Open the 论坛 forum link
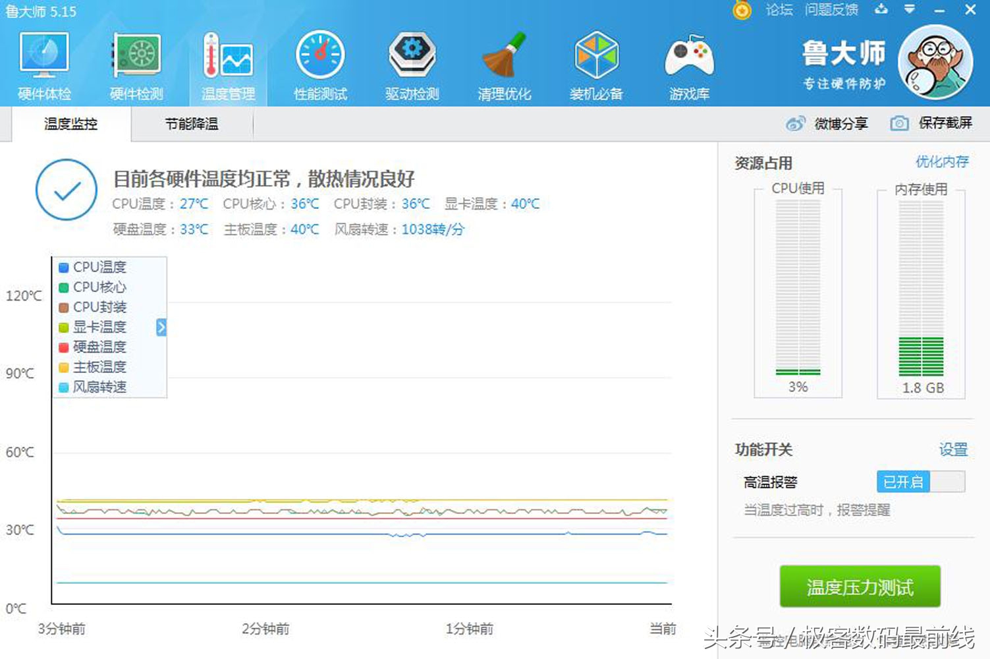This screenshot has width=990, height=659. pyautogui.click(x=779, y=10)
